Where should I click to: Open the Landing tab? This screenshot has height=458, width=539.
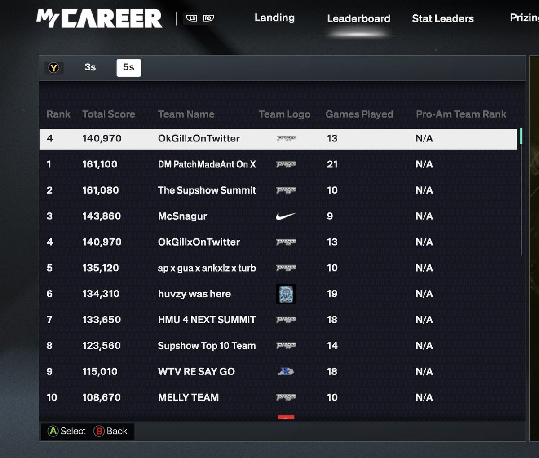[x=274, y=18]
